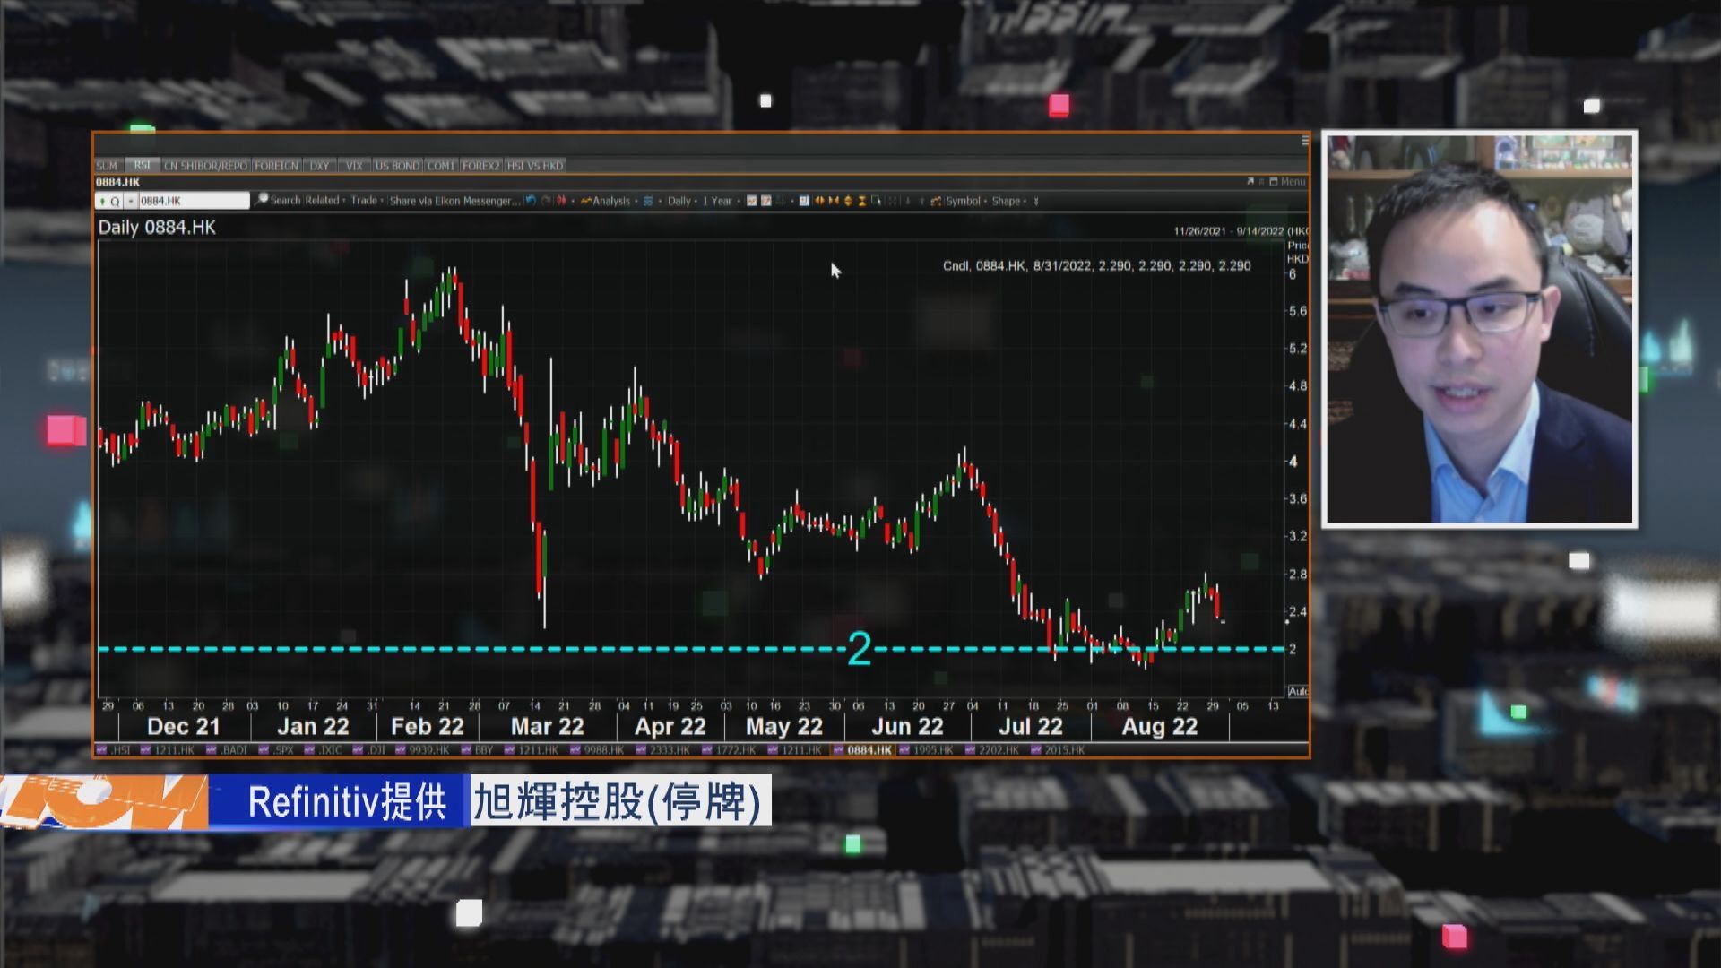Expand the Daily interval dropdown
This screenshot has width=1721, height=968.
(679, 201)
